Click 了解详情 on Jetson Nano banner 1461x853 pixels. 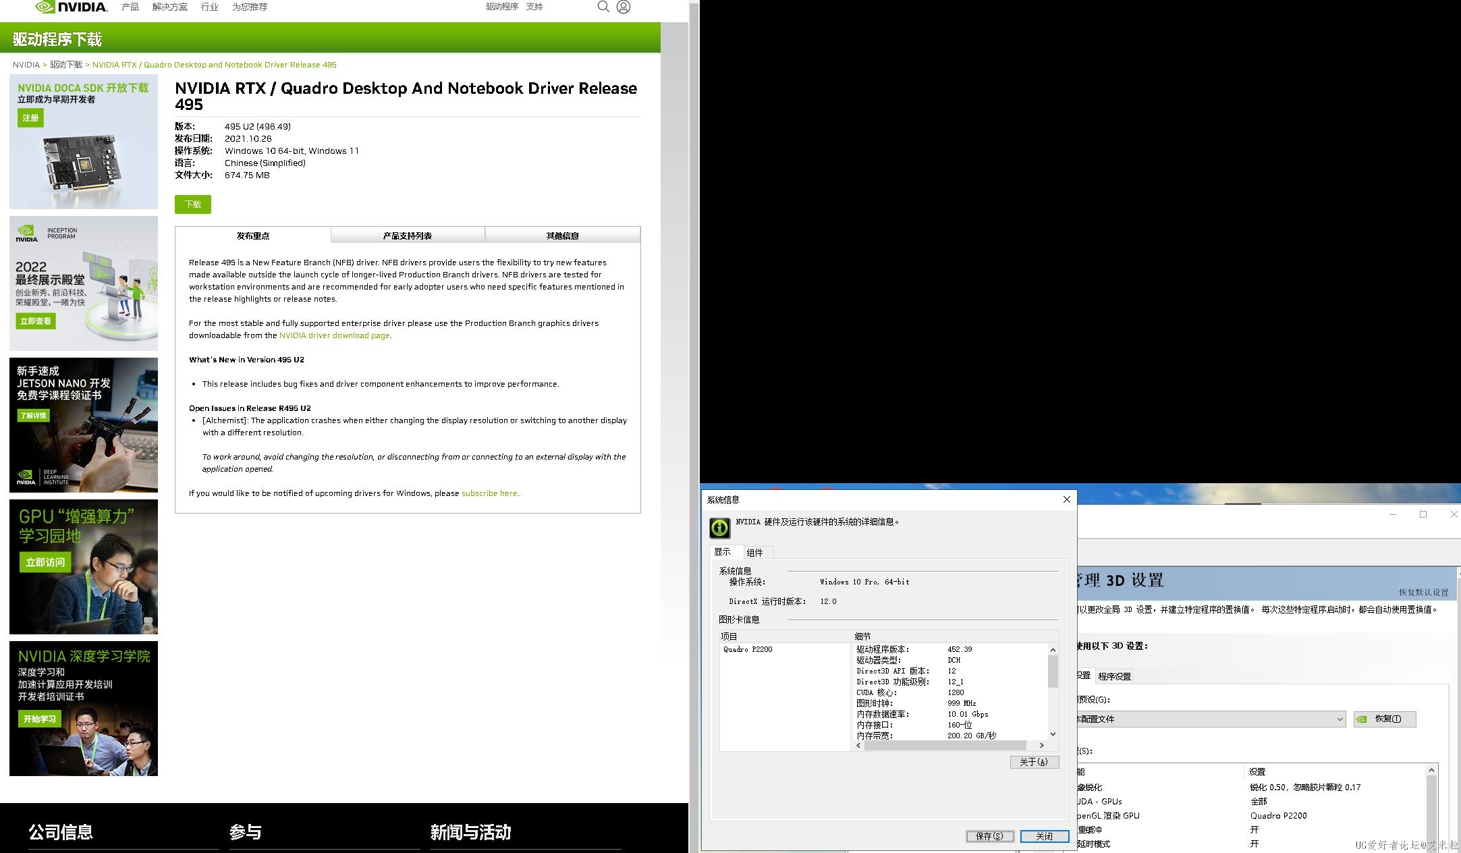tap(33, 416)
